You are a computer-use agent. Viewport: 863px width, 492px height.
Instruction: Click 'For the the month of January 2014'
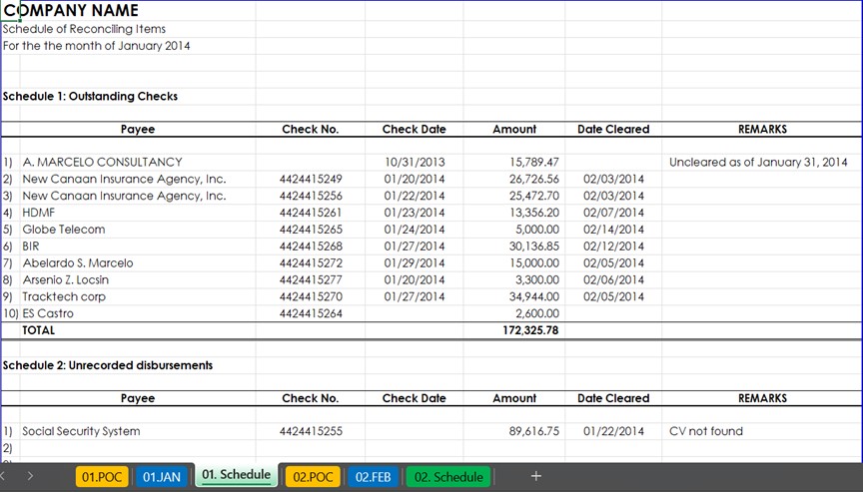96,46
